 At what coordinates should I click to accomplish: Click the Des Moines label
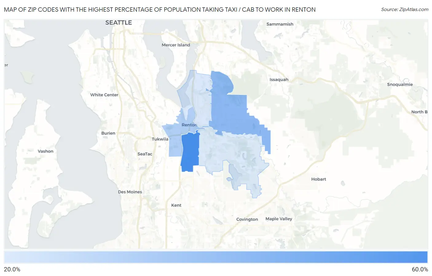[x=130, y=192]
